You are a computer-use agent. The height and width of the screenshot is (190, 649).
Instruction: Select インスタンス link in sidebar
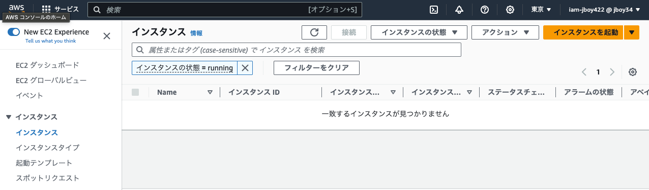[x=37, y=132]
